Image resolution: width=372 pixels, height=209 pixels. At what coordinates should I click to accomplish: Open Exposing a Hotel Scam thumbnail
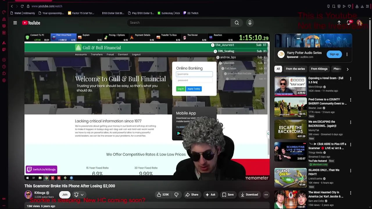pyautogui.click(x=290, y=86)
